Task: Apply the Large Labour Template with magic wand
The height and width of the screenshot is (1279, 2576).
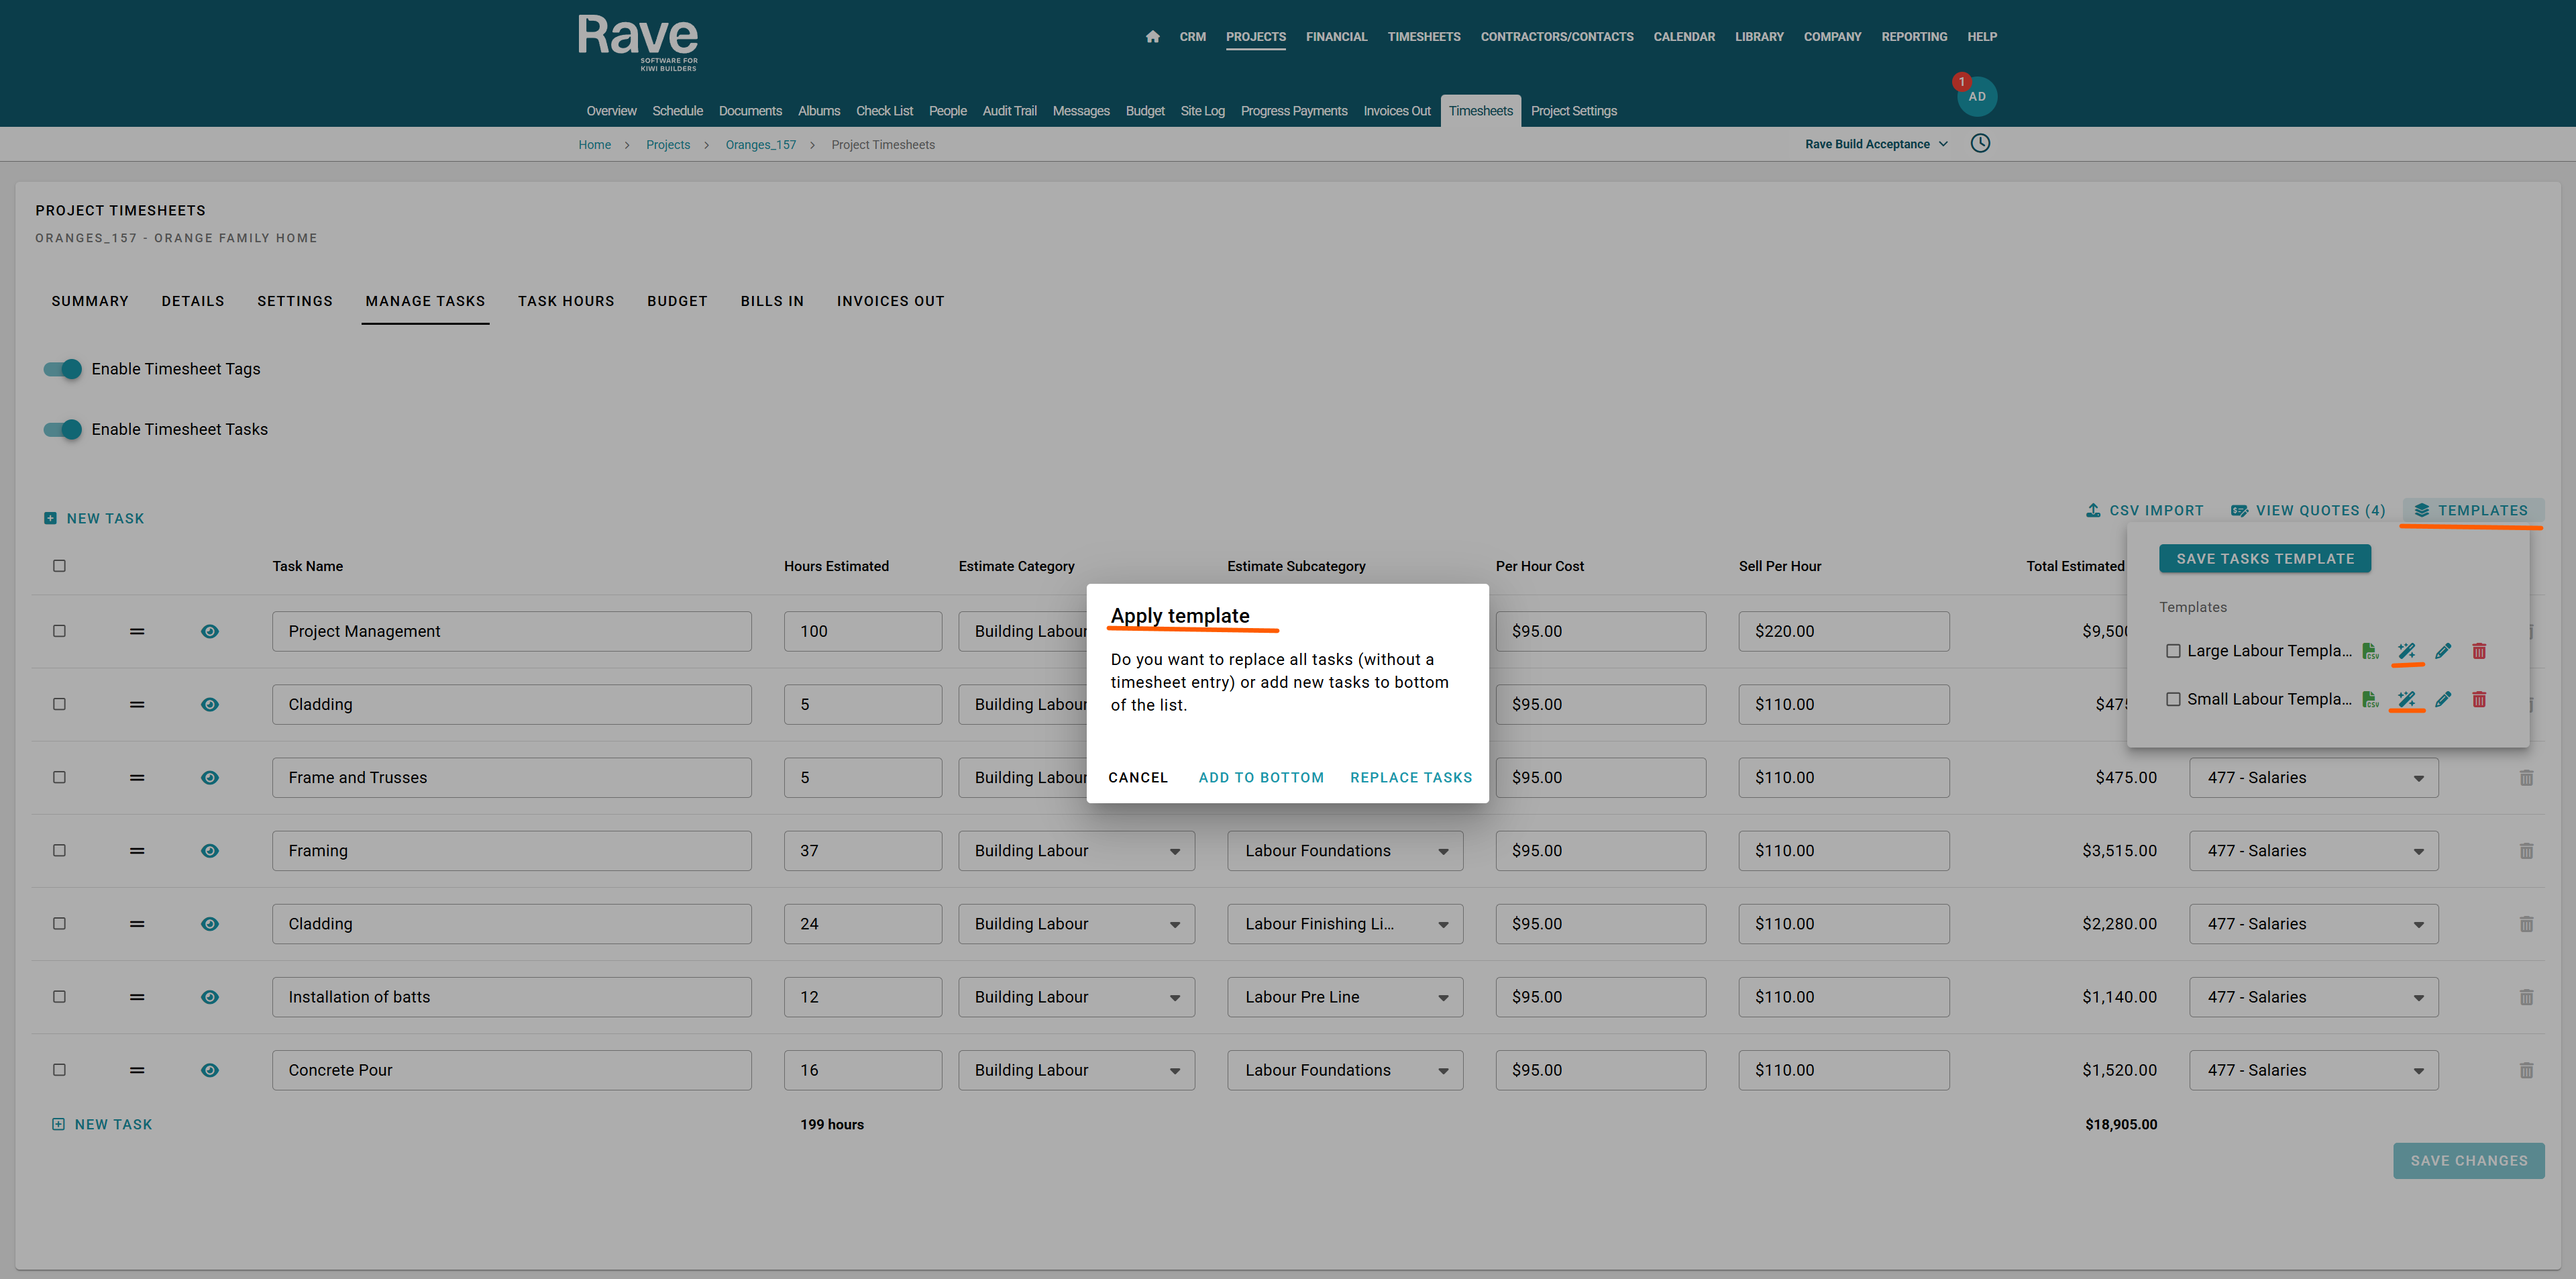Action: point(2406,651)
